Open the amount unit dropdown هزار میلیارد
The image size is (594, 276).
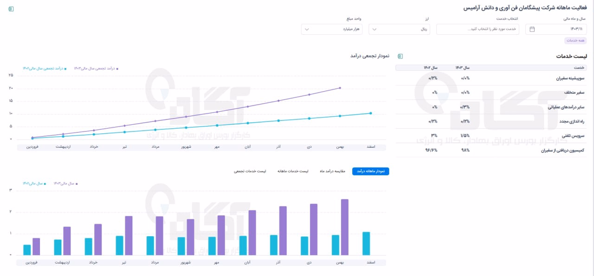click(x=332, y=29)
